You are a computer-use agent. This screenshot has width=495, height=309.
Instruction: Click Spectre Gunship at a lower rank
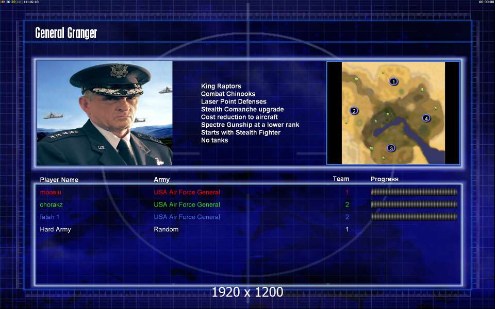(250, 125)
